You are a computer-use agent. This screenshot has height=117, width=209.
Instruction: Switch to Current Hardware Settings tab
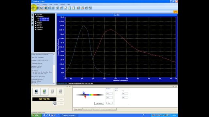click(108, 109)
